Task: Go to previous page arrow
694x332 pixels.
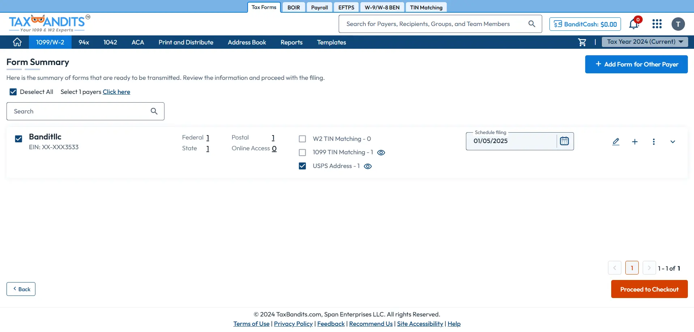Action: [614, 268]
